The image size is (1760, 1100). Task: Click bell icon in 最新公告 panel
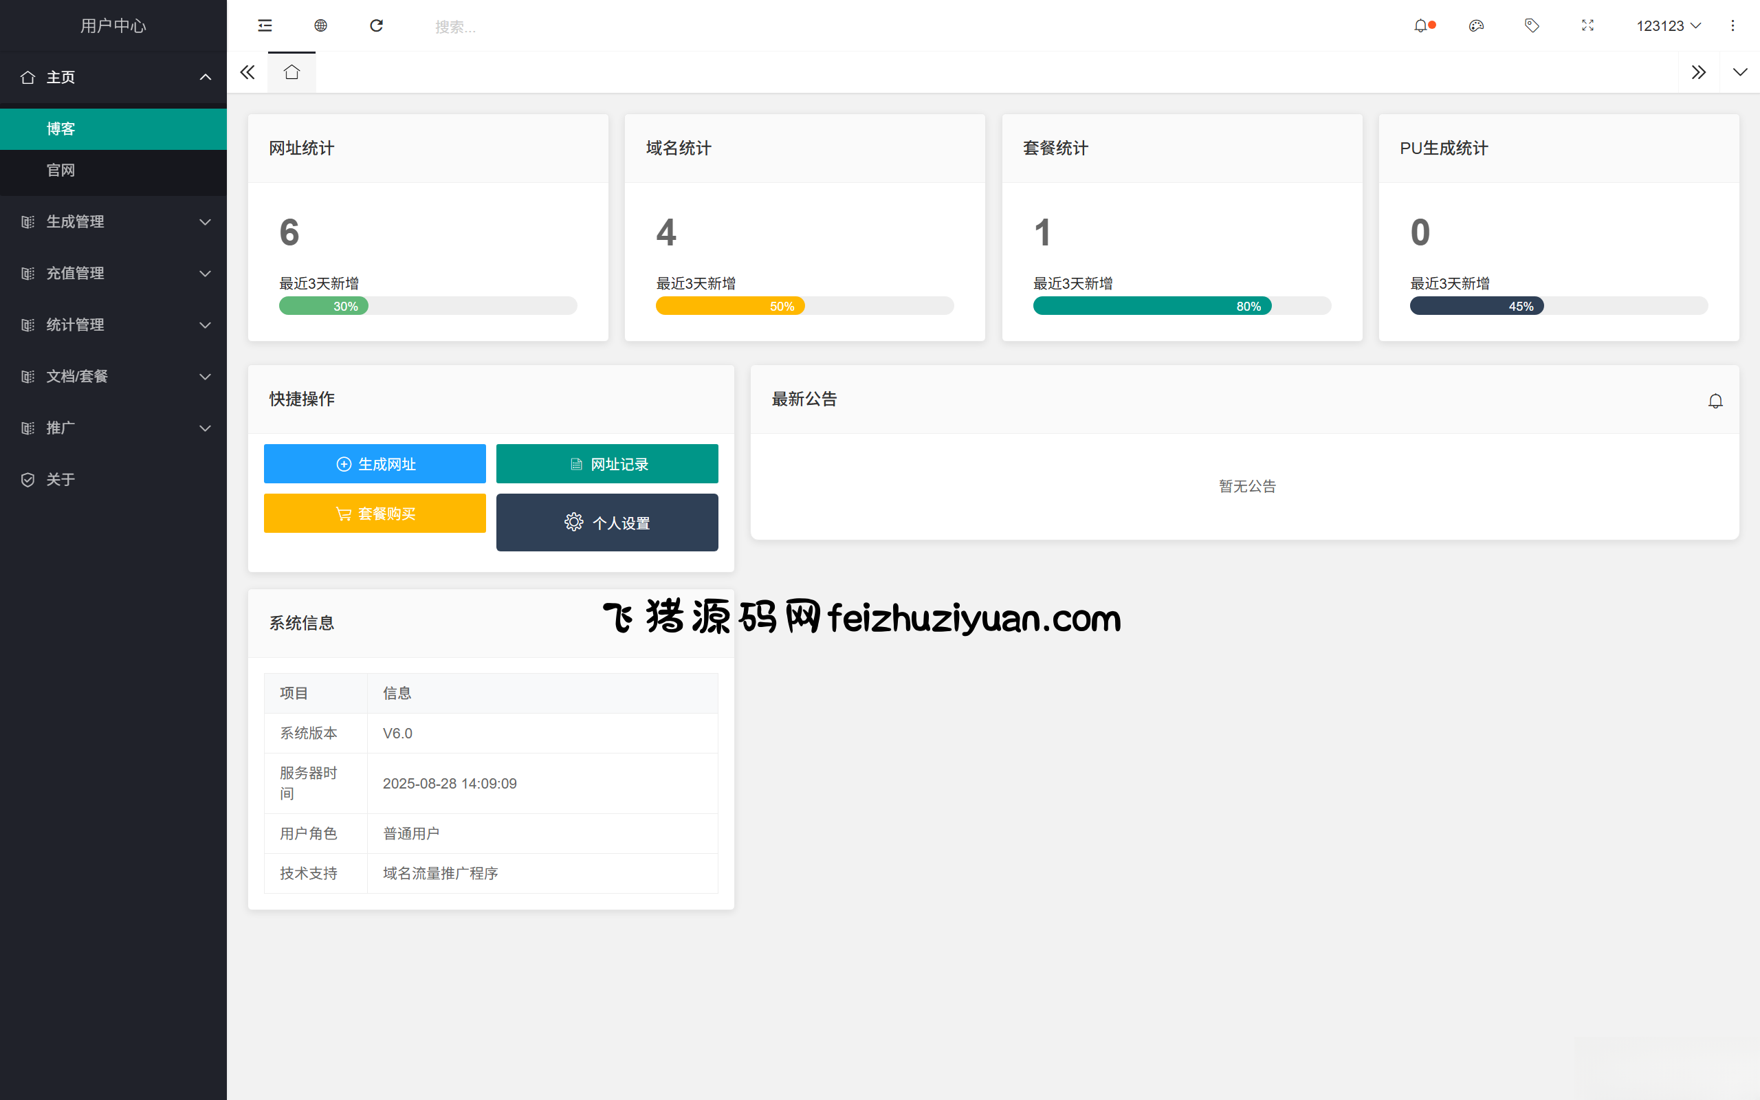[1715, 401]
